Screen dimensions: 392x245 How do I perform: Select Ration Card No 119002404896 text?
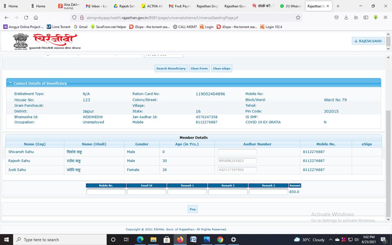click(x=210, y=94)
